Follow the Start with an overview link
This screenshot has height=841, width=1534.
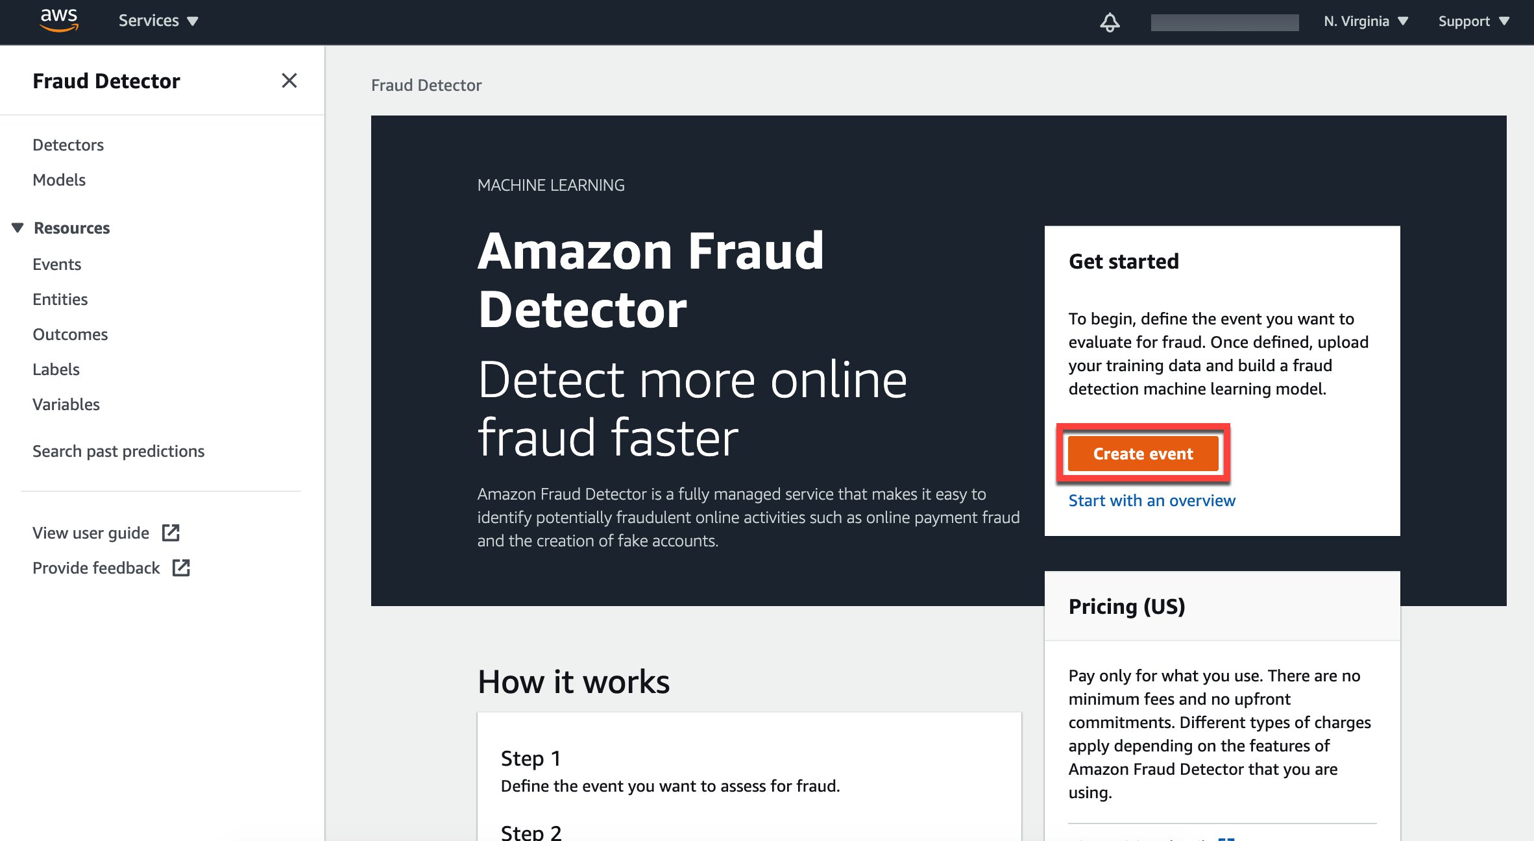1152,500
